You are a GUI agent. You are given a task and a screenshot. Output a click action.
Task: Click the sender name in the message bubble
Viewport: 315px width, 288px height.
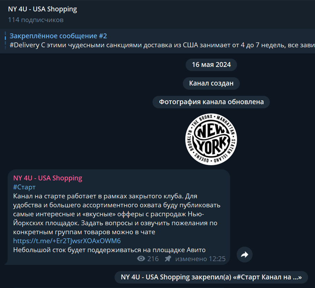pyautogui.click(x=48, y=178)
